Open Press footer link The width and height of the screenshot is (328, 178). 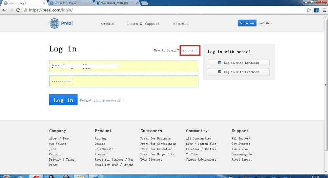point(53,165)
